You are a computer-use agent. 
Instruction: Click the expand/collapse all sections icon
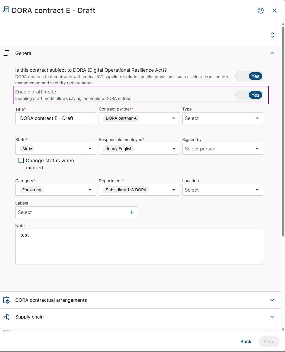[272, 35]
